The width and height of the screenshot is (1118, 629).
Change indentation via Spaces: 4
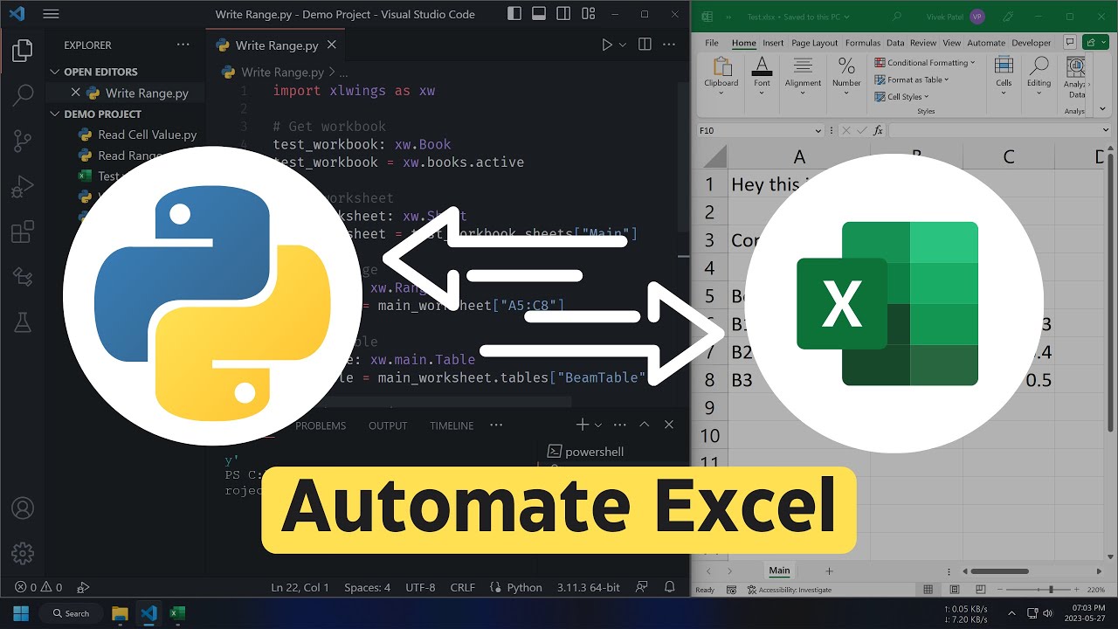[367, 588]
